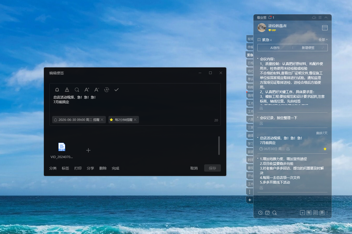This screenshot has height=234, width=352.
Task: Toggle yellow star on 总店活动视频 note
Action: pos(325,149)
